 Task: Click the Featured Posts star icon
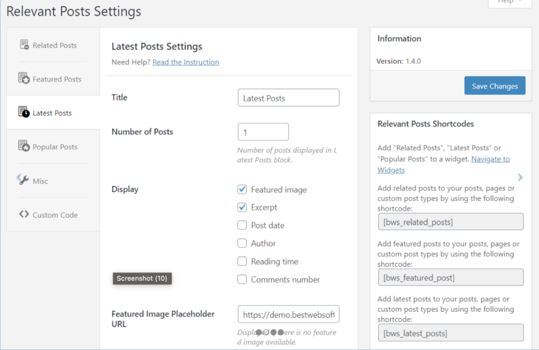point(24,79)
